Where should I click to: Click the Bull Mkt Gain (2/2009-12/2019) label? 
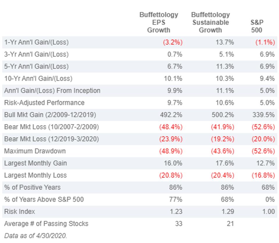pos(50,115)
